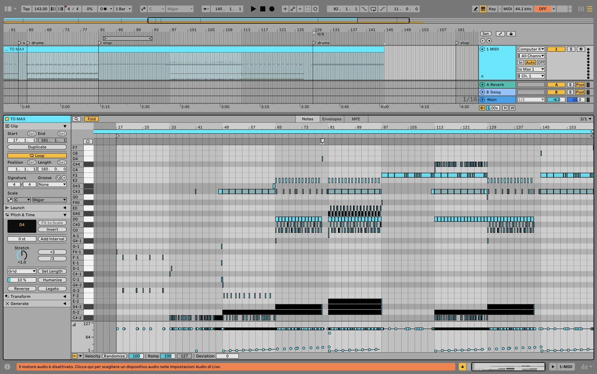Image resolution: width=597 pixels, height=374 pixels.
Task: Set monitor to Off
Action: [541, 62]
